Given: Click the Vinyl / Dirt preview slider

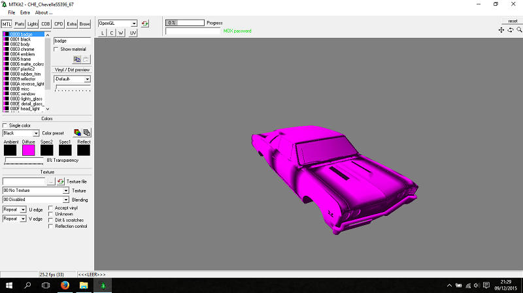Looking at the screenshot, I should (73, 88).
